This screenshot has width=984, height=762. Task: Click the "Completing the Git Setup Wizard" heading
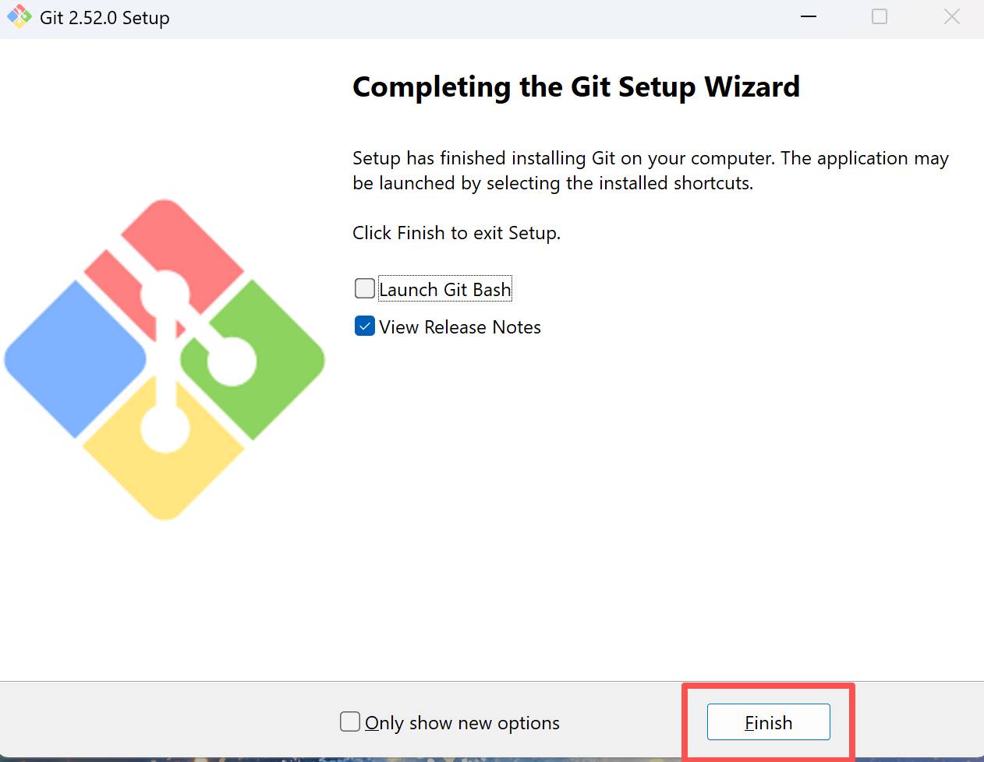point(576,86)
